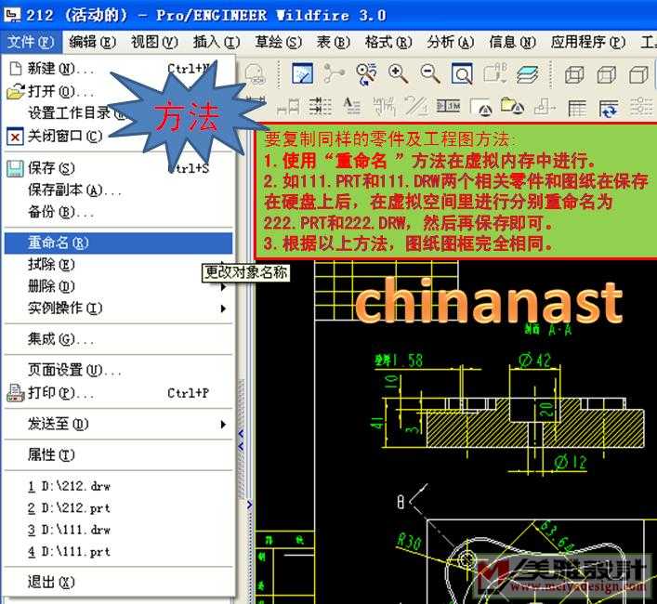657x604 pixels.
Task: Choose 集成(G) Integrate entry
Action: 118,339
